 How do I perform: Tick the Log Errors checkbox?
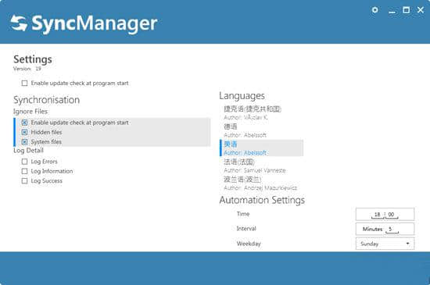click(25, 162)
